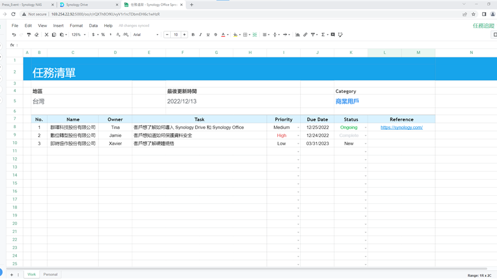This screenshot has width=497, height=279.
Task: Select the cell containing 12/25/2022
Action: [x=318, y=127]
